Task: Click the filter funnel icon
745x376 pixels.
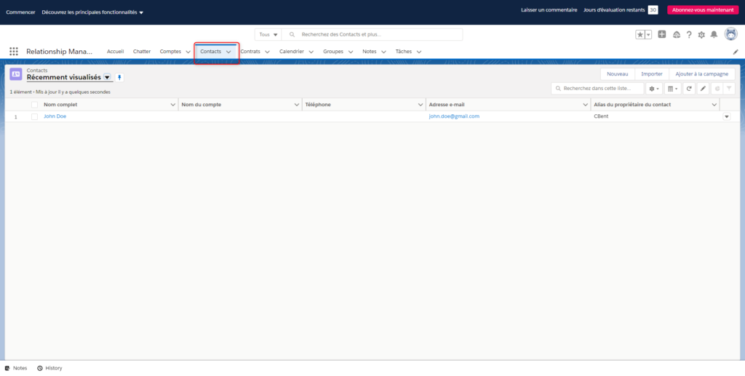Action: click(x=729, y=89)
